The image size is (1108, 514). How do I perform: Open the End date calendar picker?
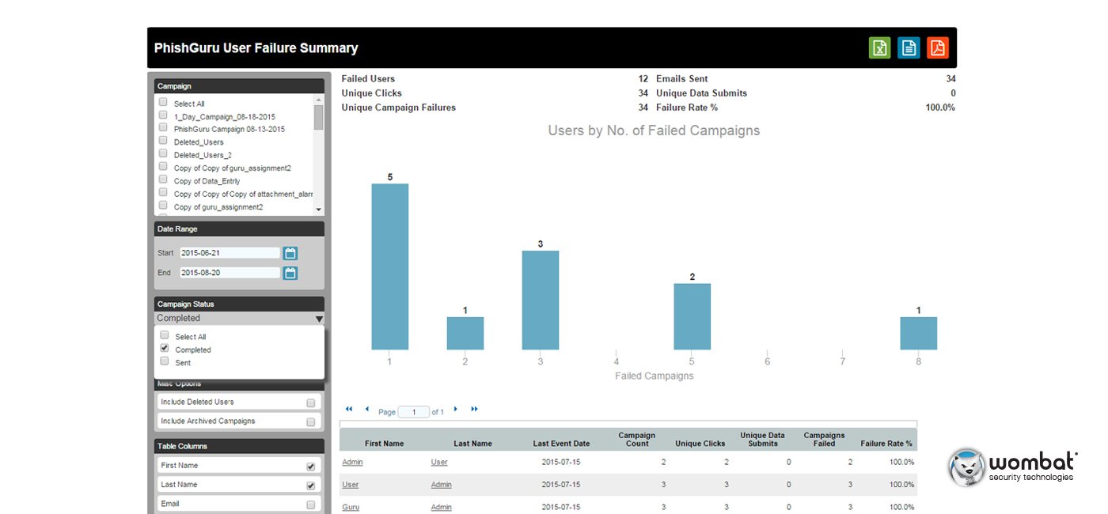[290, 273]
